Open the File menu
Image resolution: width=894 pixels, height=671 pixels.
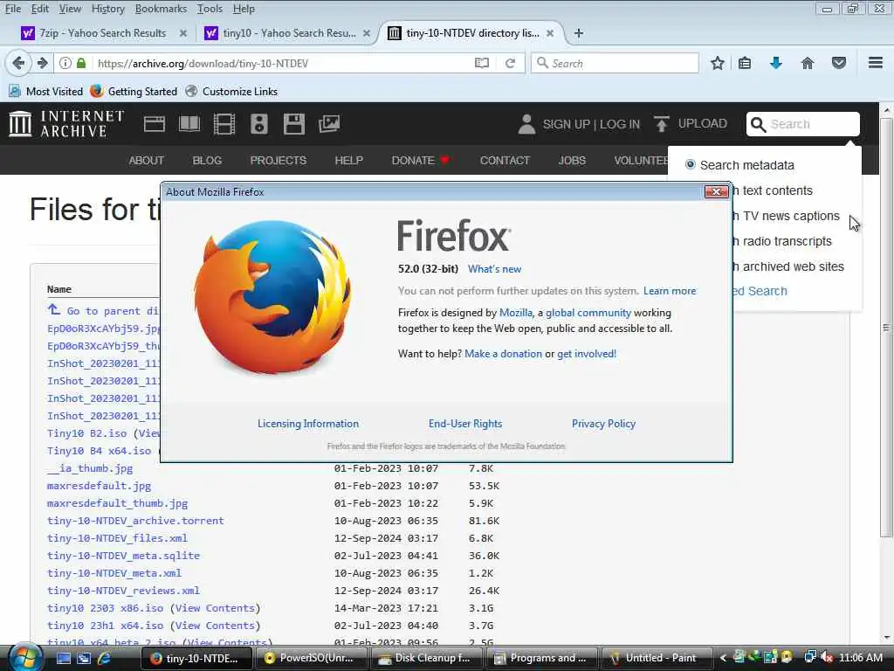(13, 9)
